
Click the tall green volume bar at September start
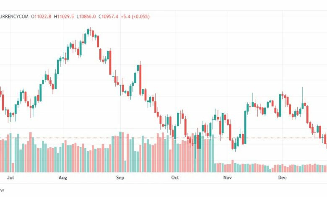[120, 152]
